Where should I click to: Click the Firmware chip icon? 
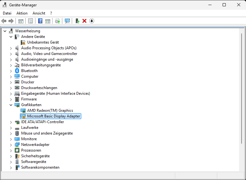click(17, 99)
